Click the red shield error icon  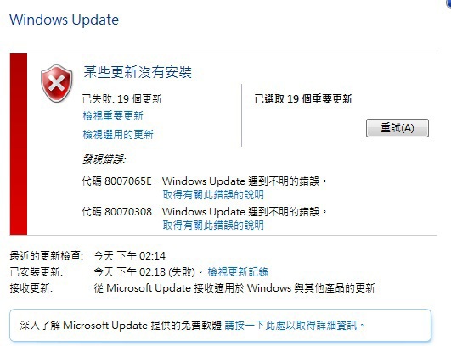pyautogui.click(x=56, y=83)
